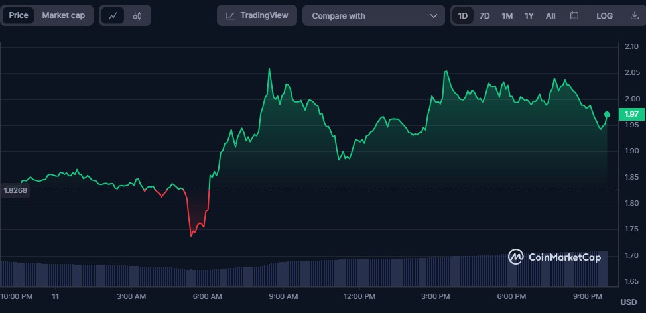Image resolution: width=646 pixels, height=313 pixels.
Task: Click the TradingView chart icon
Action: (x=230, y=15)
